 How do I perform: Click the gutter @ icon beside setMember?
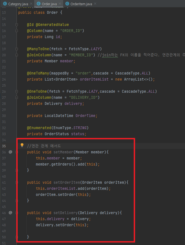[x=10, y=152]
